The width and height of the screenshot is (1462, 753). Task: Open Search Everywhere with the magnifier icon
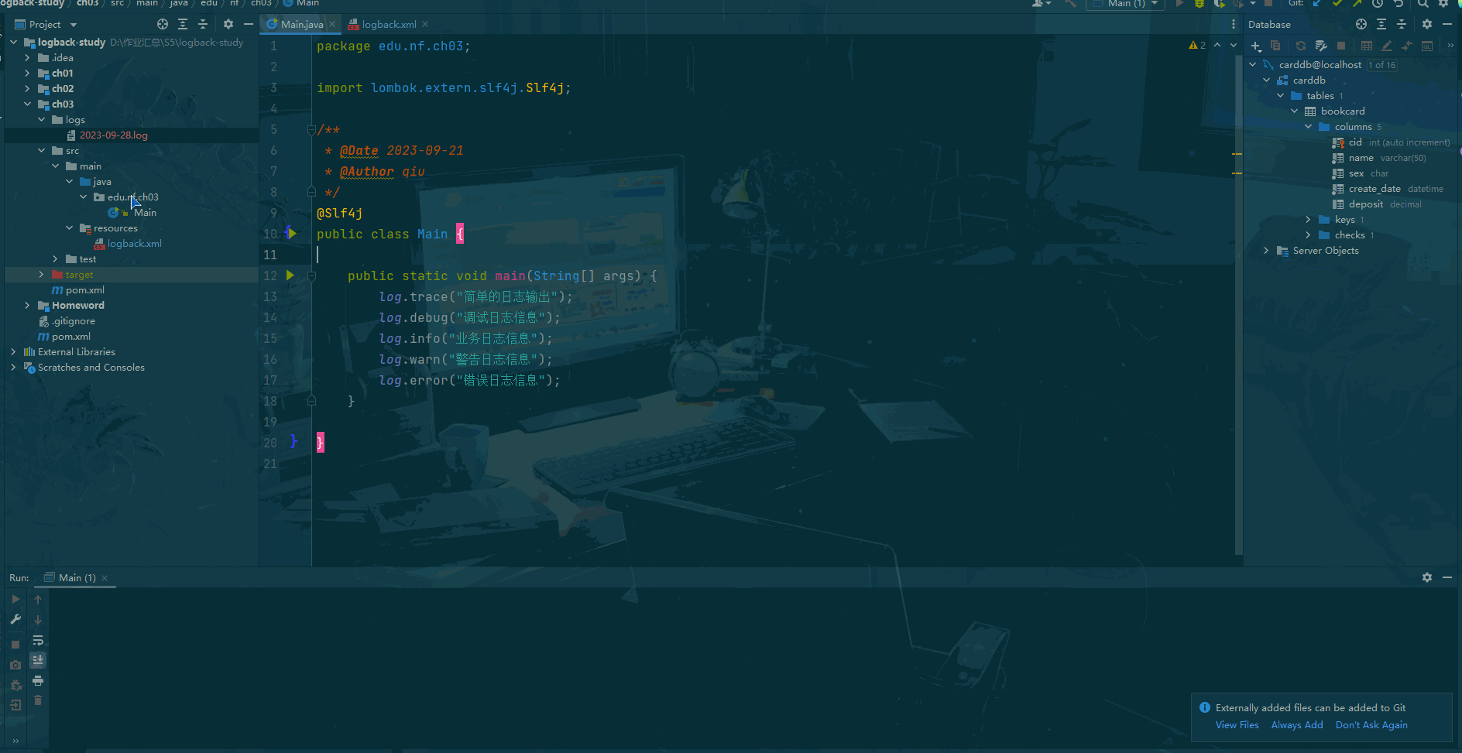(x=1423, y=5)
